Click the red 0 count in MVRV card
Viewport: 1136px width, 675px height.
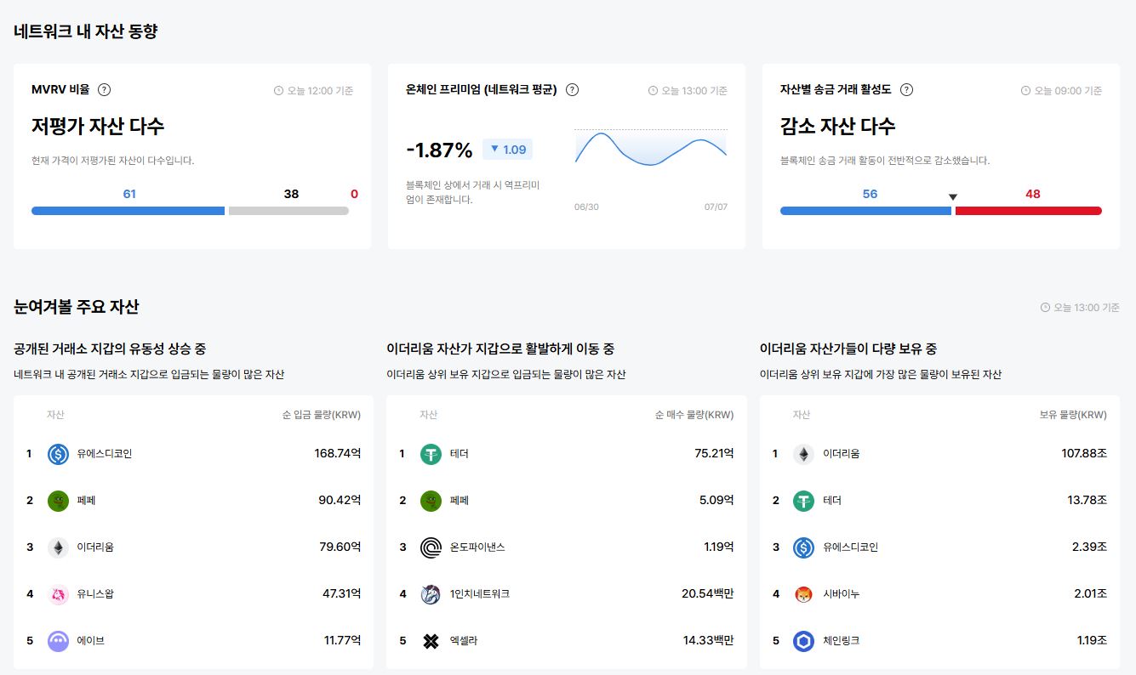[354, 194]
